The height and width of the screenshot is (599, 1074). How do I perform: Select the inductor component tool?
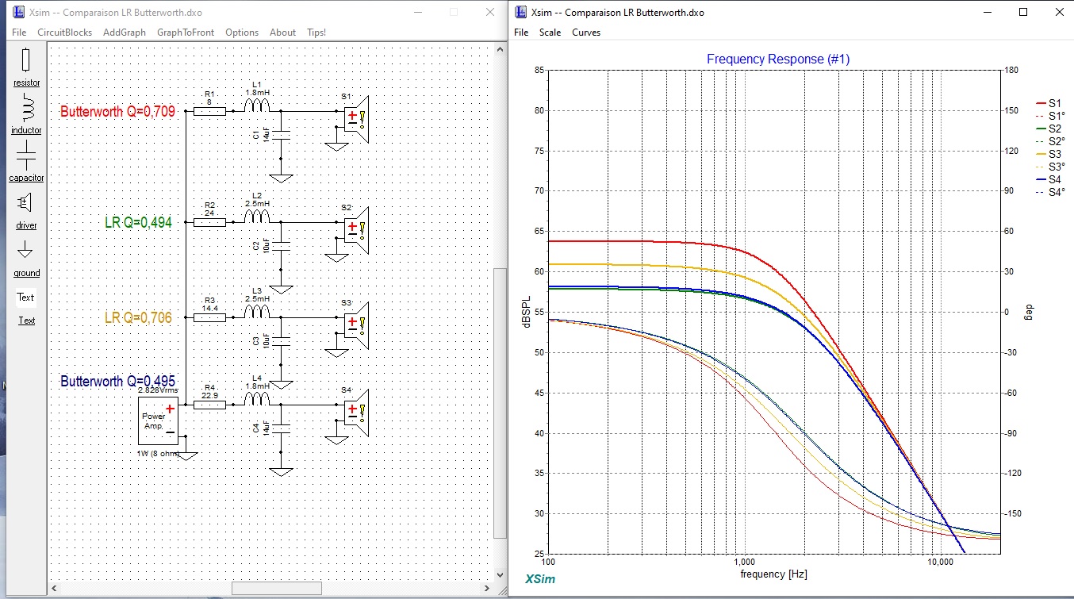click(x=26, y=113)
